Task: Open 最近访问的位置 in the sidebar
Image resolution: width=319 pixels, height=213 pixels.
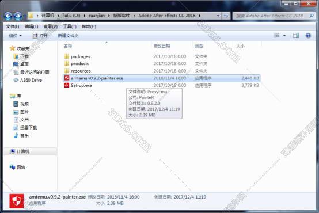Action: coord(35,72)
